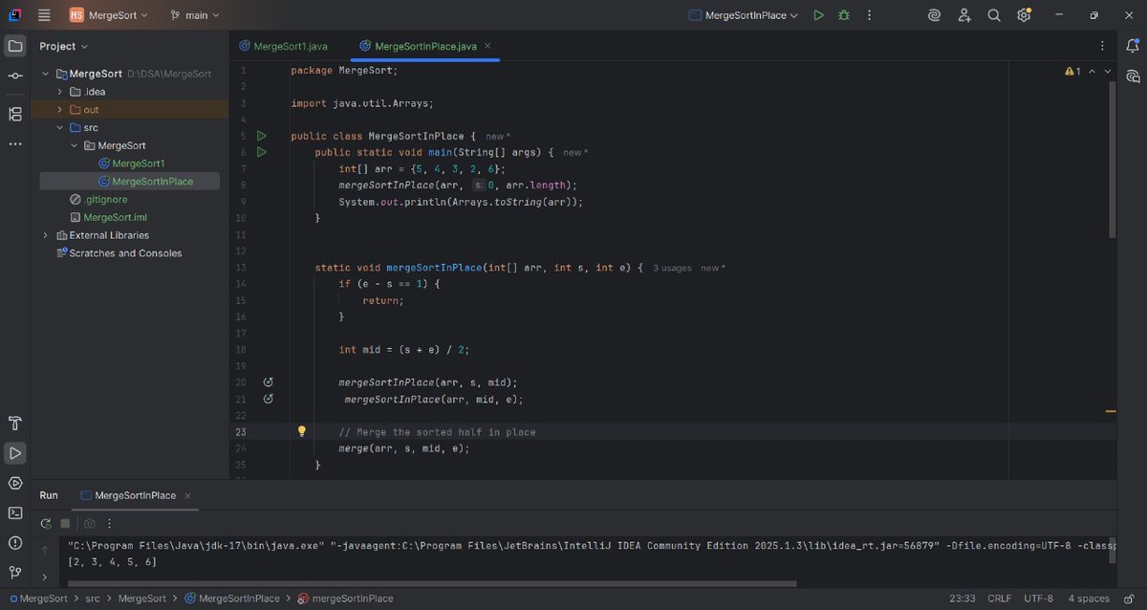Go to next highlighted problem arrow

click(x=1108, y=72)
